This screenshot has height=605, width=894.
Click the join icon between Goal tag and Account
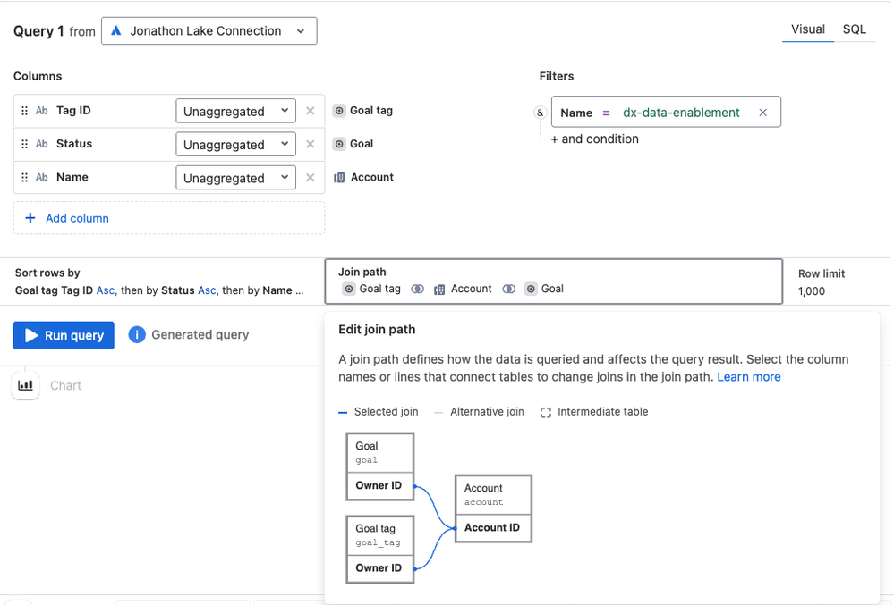pyautogui.click(x=417, y=289)
